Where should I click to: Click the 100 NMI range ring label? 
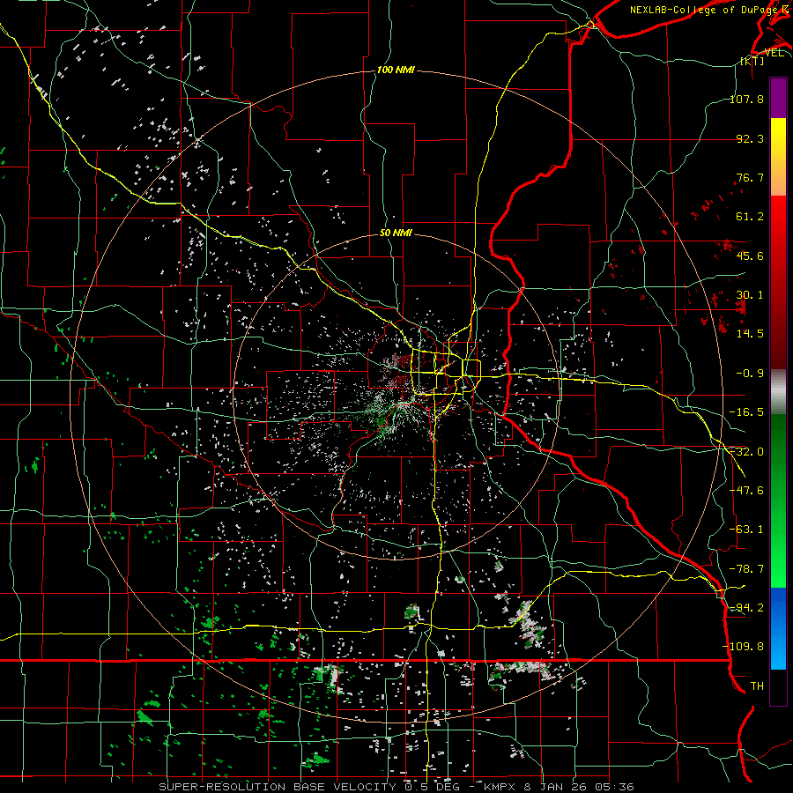(x=396, y=70)
